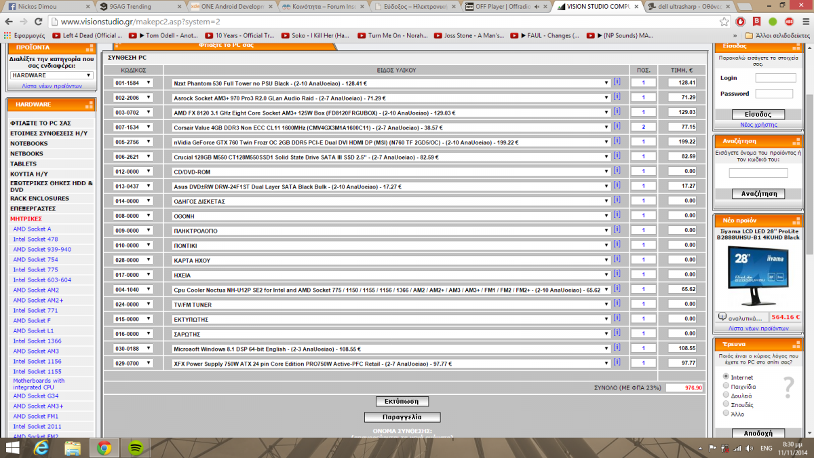Click info icon for Windows 8.1 DSP row

[x=617, y=347]
